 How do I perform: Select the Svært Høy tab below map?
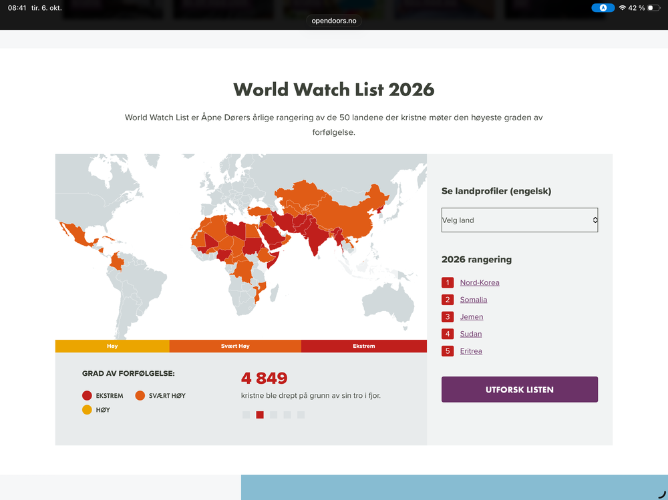(235, 346)
